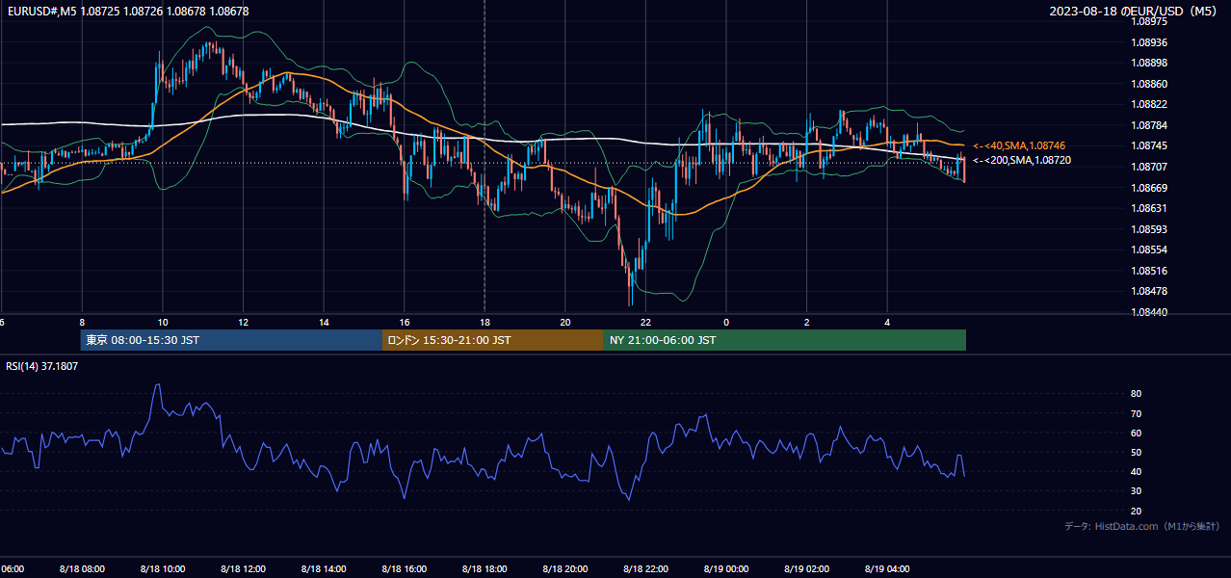Click hour 10 on the chart time axis
Viewport: 1231px width, 578px height.
(x=162, y=322)
